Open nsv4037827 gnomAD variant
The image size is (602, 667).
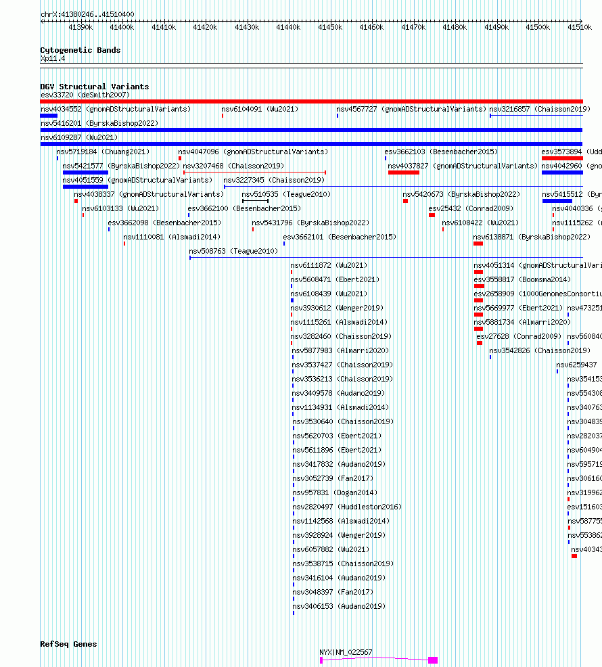point(463,166)
